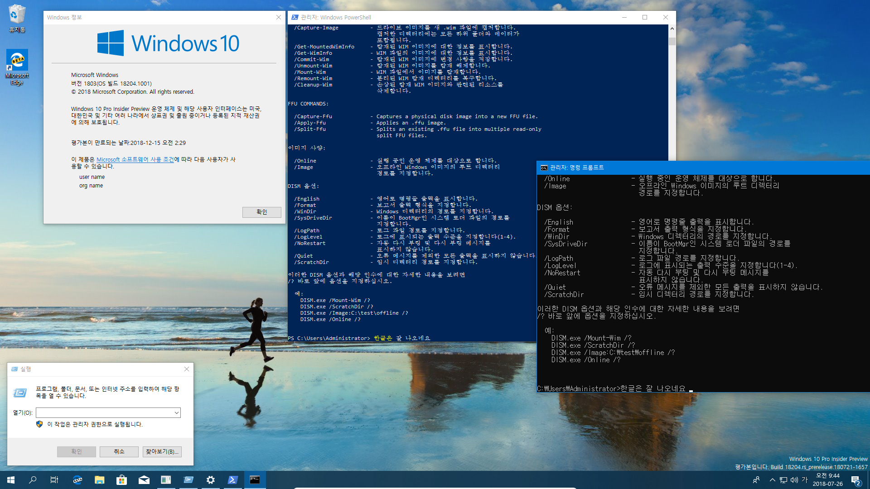The width and height of the screenshot is (870, 489).
Task: Open the network status tray icon
Action: 783,480
